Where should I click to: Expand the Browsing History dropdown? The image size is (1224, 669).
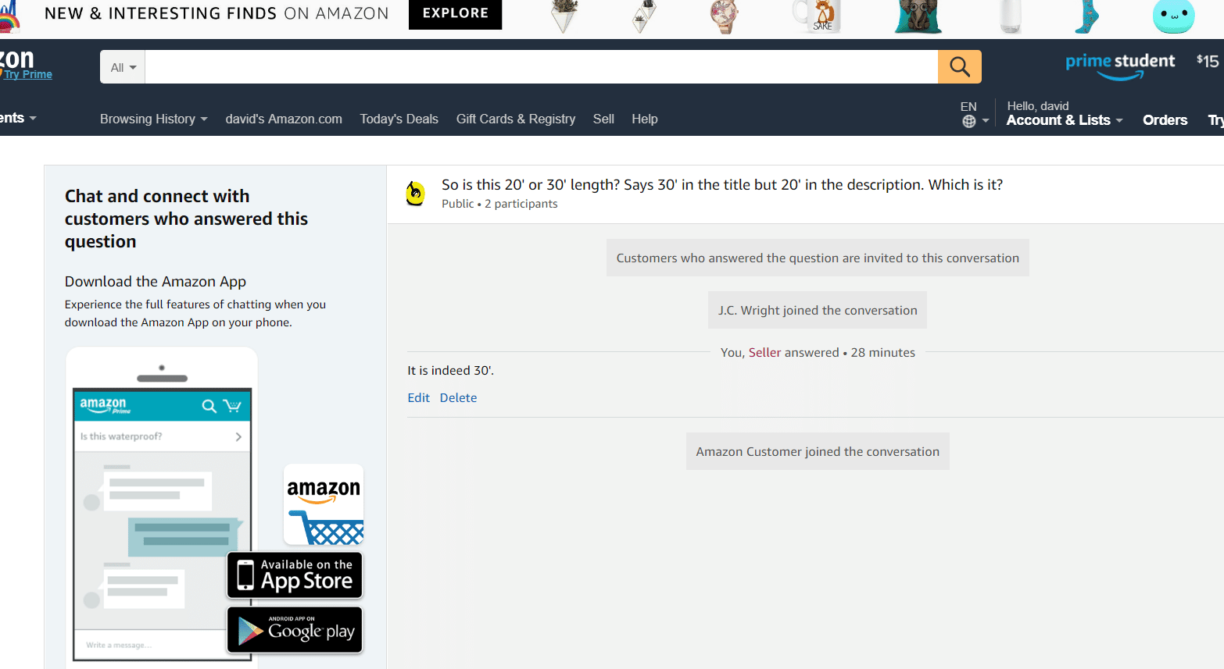point(153,119)
